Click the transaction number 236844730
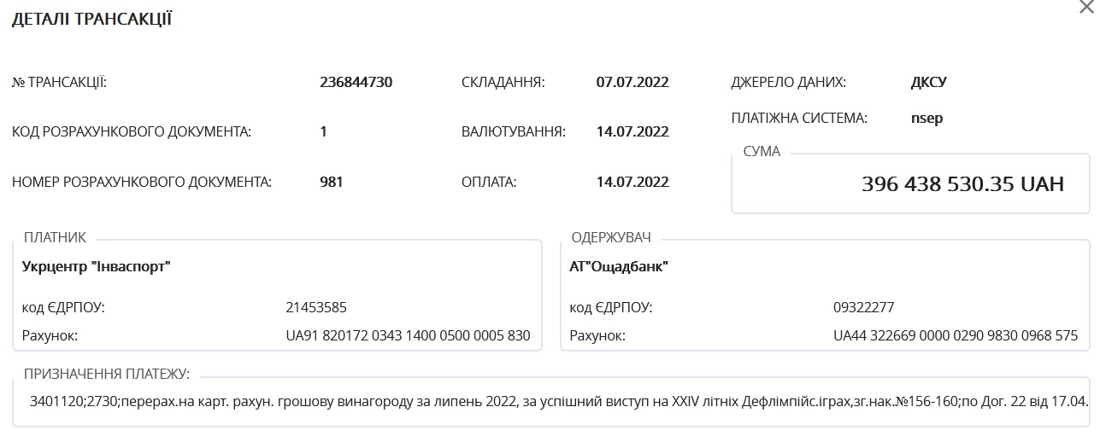 point(356,83)
